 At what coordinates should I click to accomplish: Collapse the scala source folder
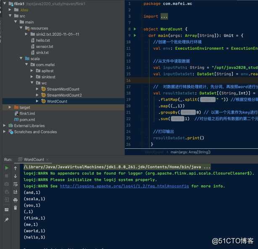[21, 59]
